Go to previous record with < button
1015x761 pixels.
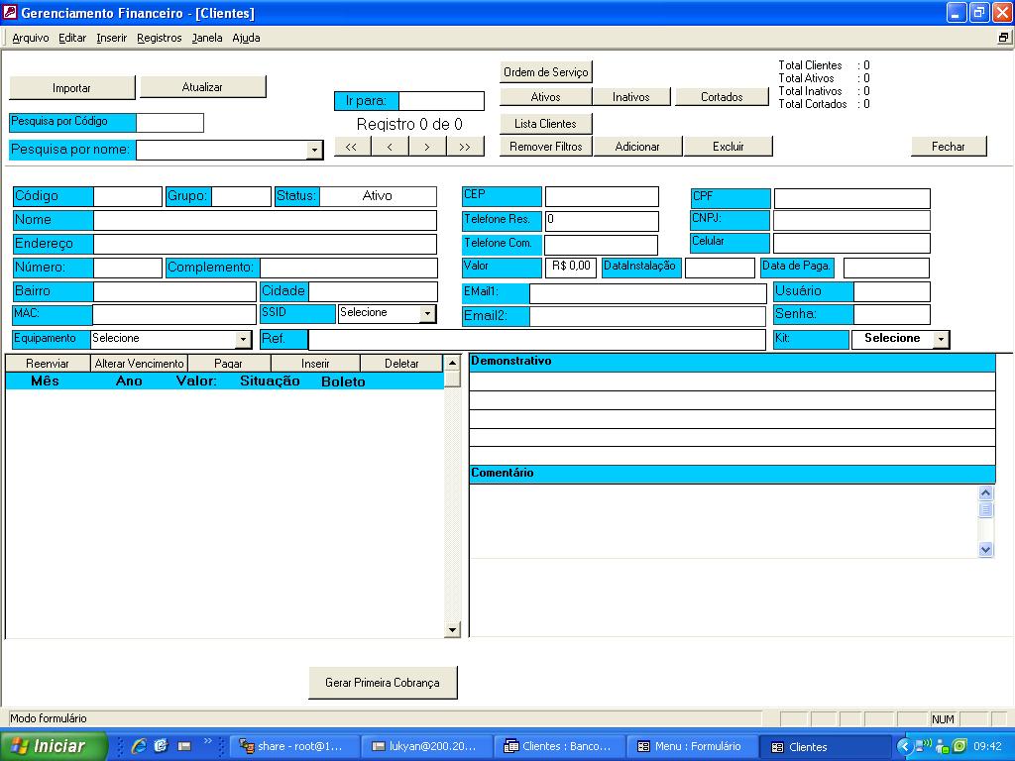(390, 147)
